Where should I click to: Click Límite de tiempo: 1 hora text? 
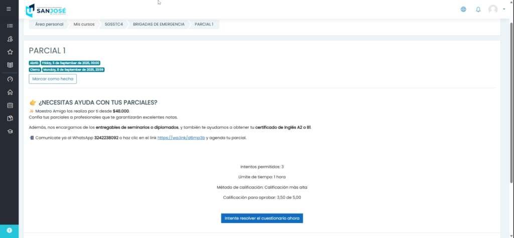point(262,177)
